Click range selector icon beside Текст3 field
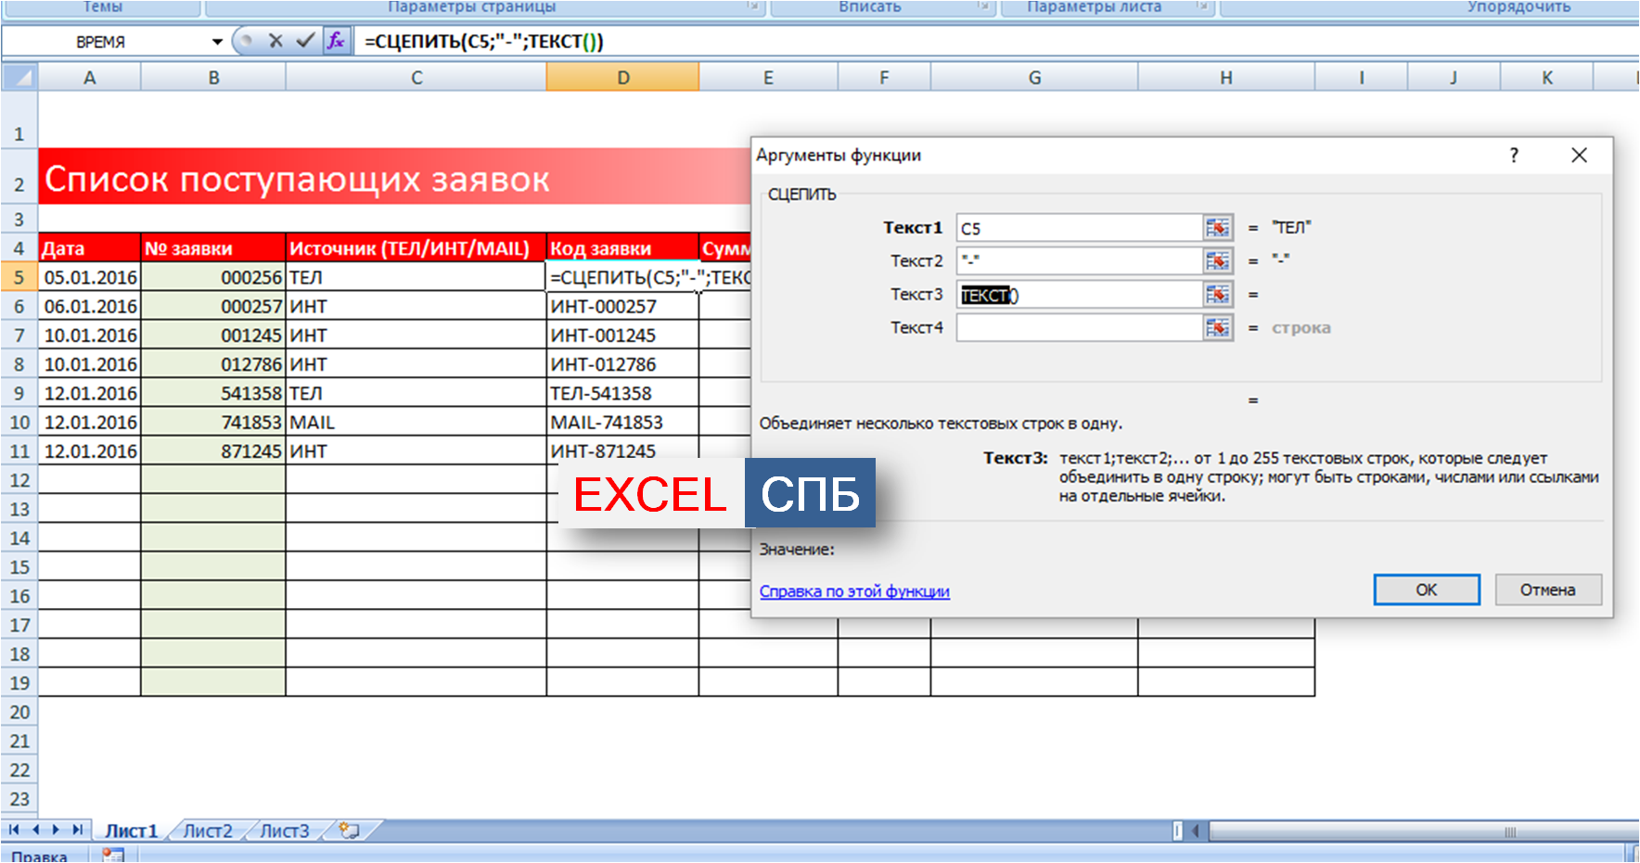The image size is (1640, 863). point(1217,295)
